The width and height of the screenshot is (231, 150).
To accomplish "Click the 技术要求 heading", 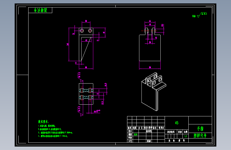I will (43, 122).
